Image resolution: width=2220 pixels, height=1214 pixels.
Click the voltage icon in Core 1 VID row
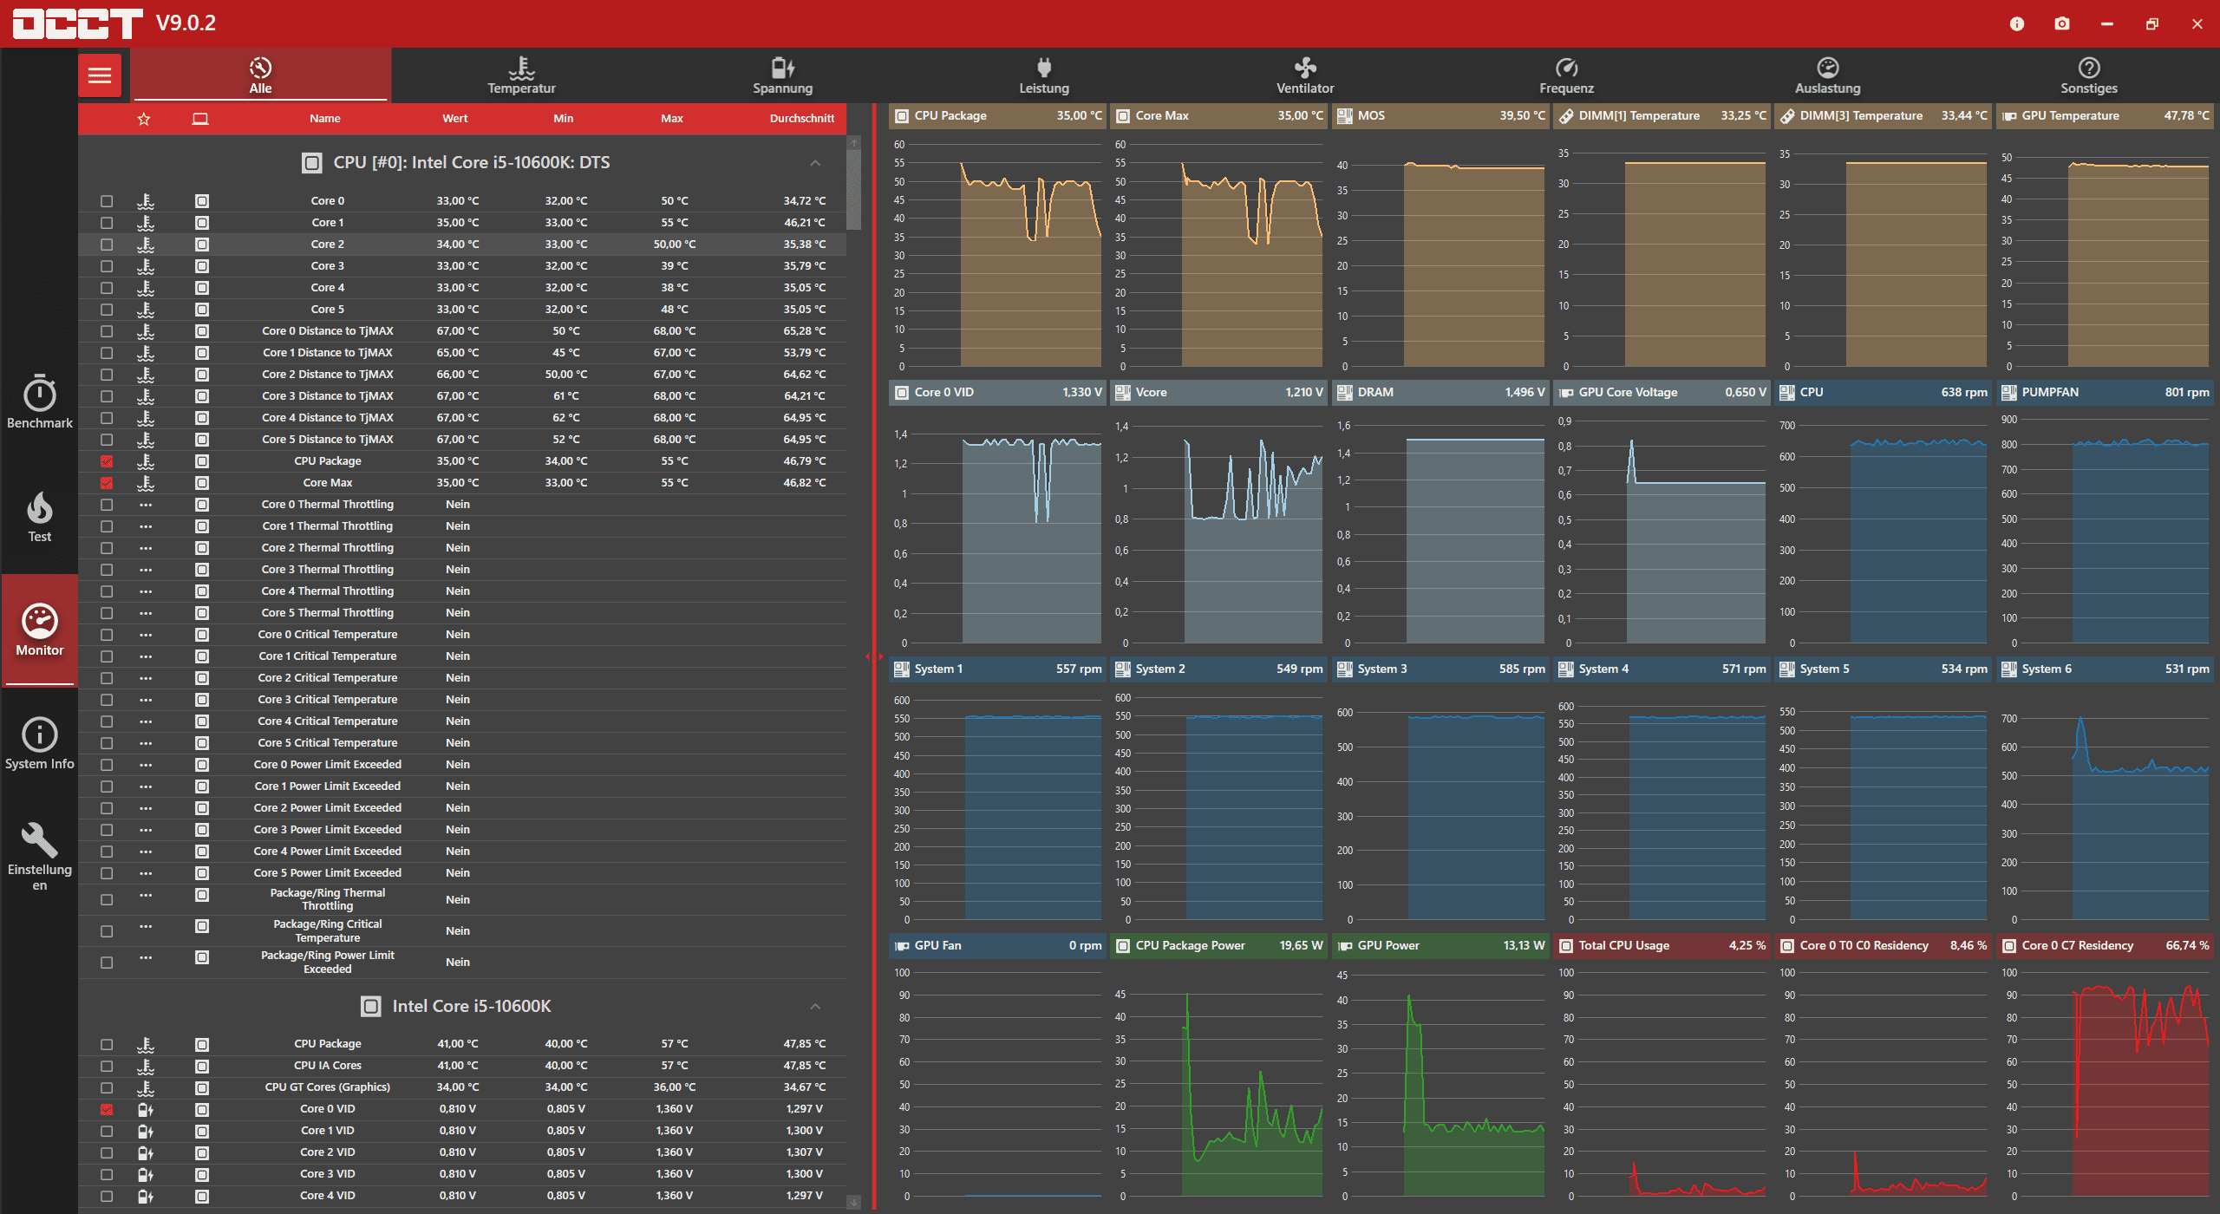point(146,1131)
